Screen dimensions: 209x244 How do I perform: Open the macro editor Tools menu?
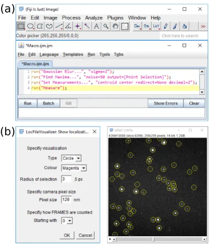105,55
